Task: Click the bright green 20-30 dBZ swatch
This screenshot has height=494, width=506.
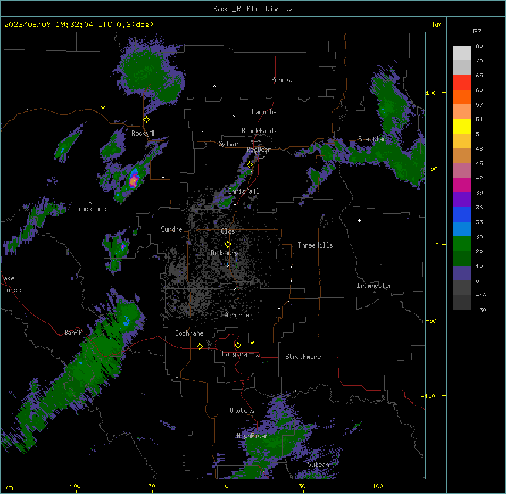Action: click(x=461, y=244)
